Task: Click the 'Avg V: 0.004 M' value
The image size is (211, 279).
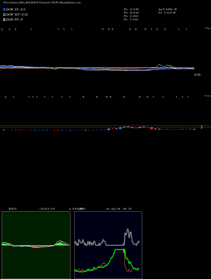Action: pos(167,9)
